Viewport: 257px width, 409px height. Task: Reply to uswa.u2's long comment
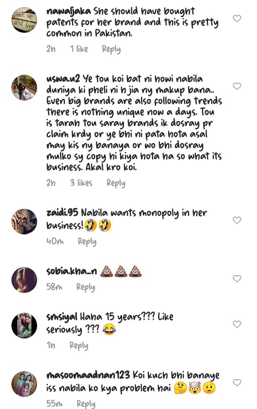point(116,183)
